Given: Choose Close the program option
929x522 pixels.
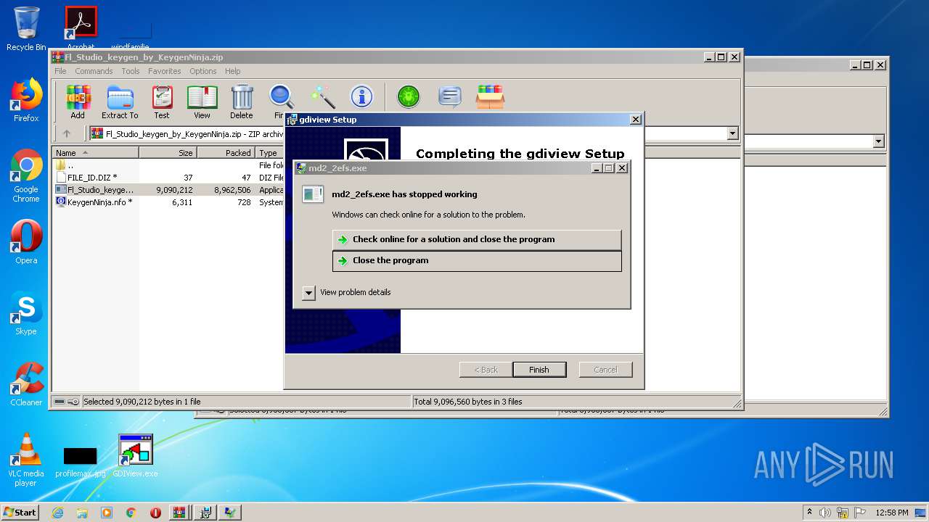Looking at the screenshot, I should point(477,261).
